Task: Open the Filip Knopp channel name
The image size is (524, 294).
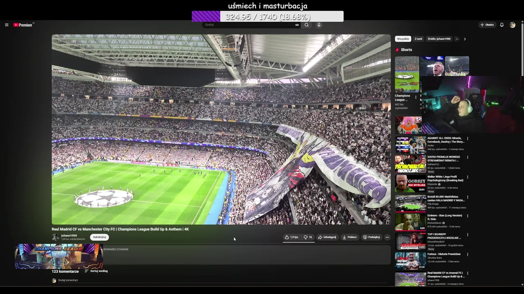Action: [x=434, y=204]
